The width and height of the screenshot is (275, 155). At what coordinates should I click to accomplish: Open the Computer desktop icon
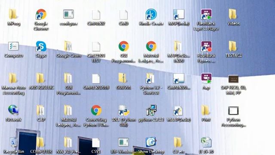(13, 46)
